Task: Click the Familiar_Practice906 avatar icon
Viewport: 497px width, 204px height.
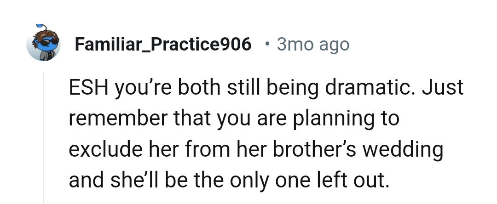Action: click(x=43, y=44)
